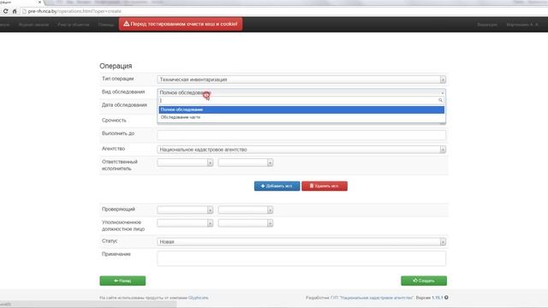Image resolution: width=548 pixels, height=308 pixels.
Task: Click the red Удалить исп. button
Action: (325, 187)
